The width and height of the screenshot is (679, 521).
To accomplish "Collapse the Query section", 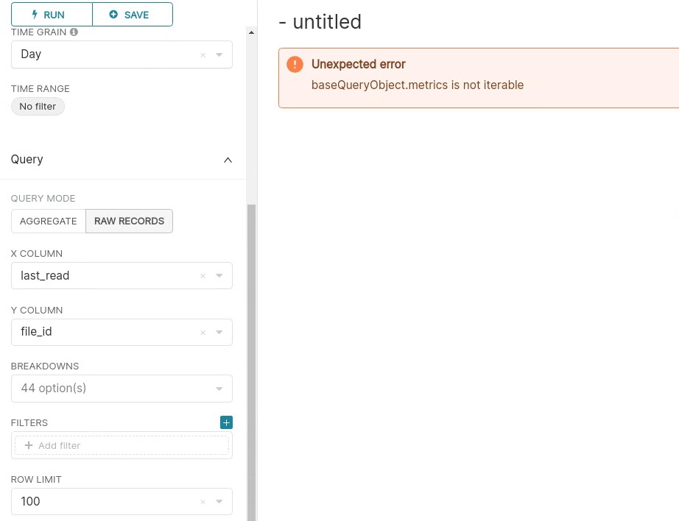I will (228, 160).
